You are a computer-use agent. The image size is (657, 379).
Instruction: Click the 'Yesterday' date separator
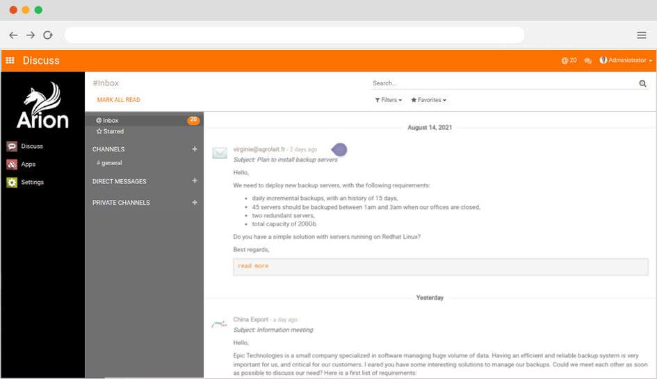pyautogui.click(x=430, y=298)
